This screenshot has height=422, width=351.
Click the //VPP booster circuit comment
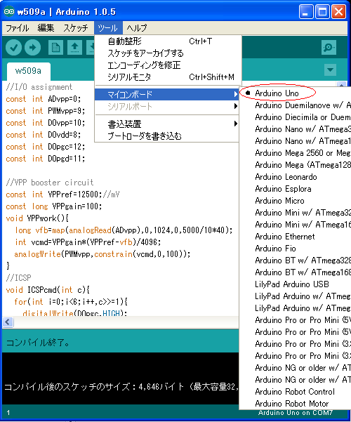(50, 183)
